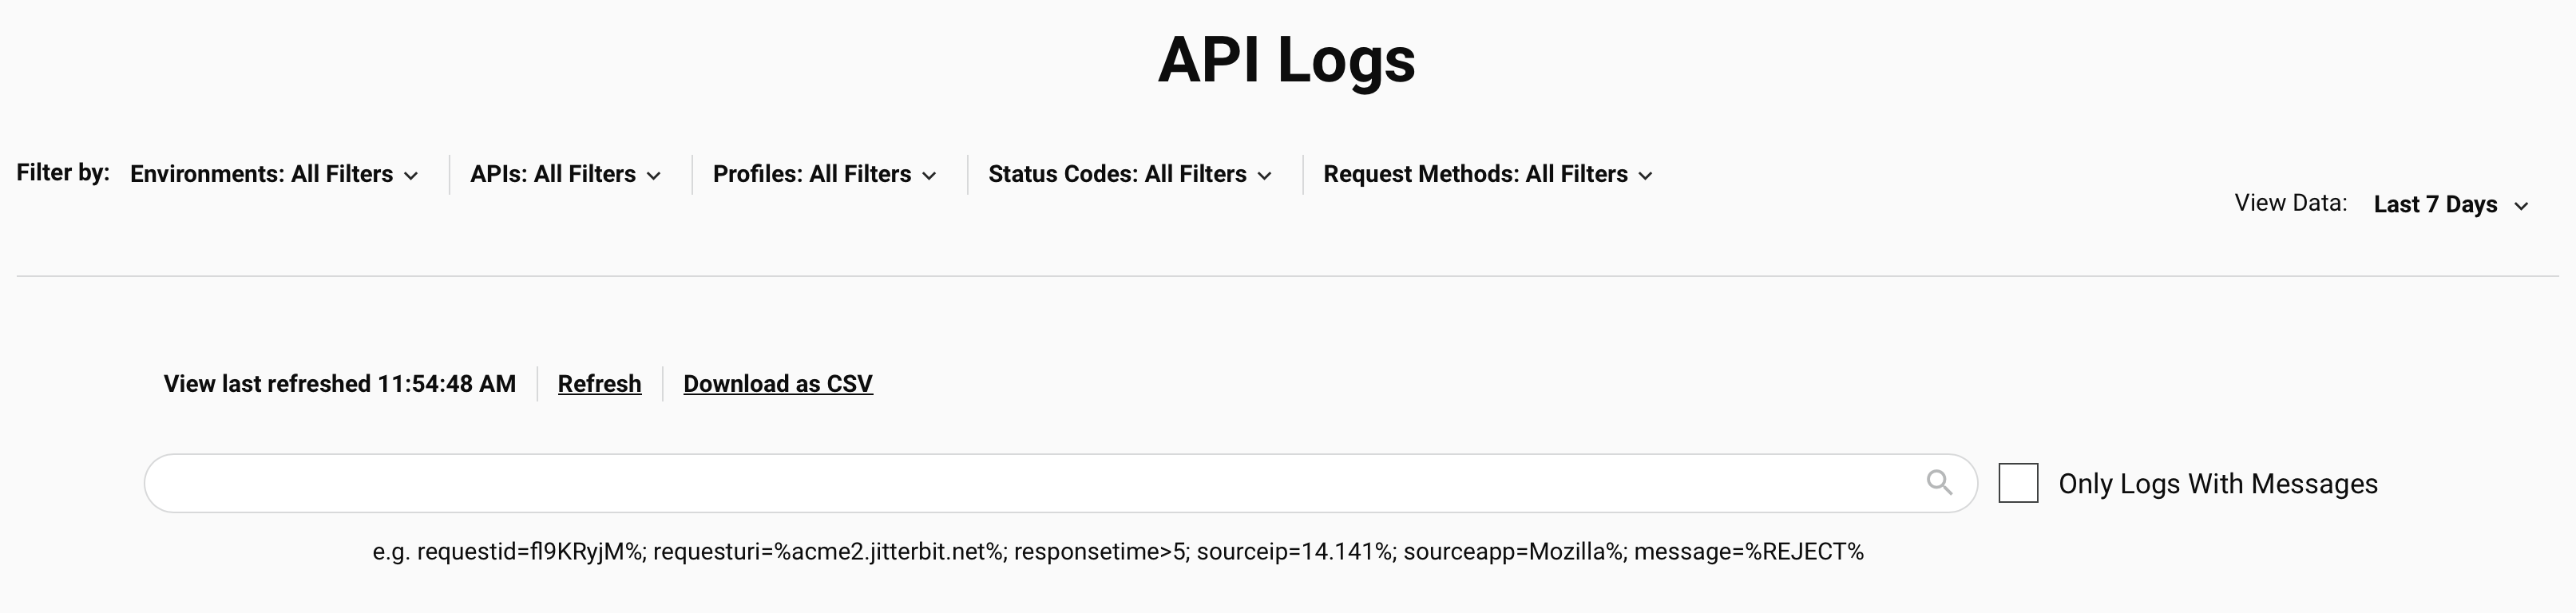Click the "Only Logs With Messages" label text
The width and height of the screenshot is (2576, 613).
[2217, 484]
